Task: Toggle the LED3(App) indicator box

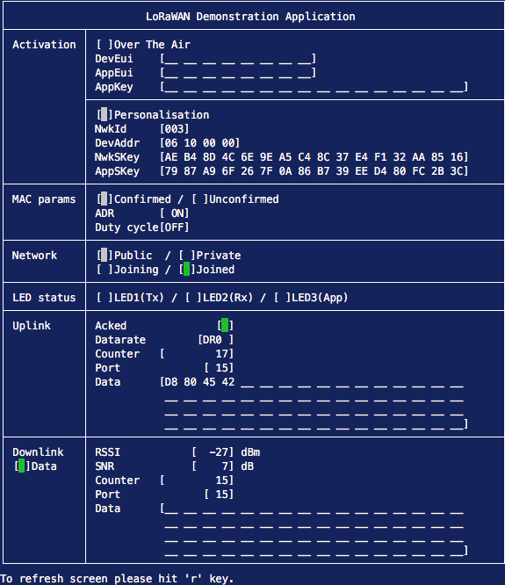Action: (x=282, y=298)
